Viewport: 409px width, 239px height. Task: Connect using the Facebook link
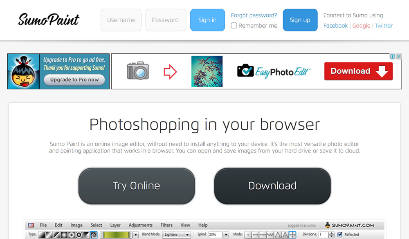tap(335, 25)
